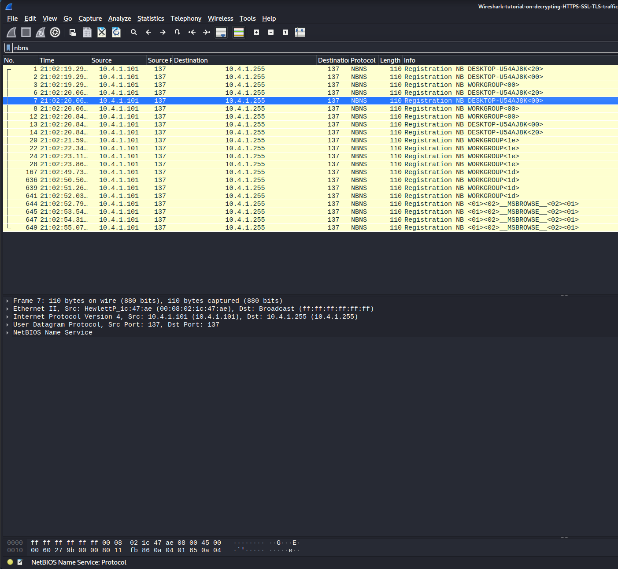Sort by the Protocol column header
The width and height of the screenshot is (618, 569).
click(364, 60)
